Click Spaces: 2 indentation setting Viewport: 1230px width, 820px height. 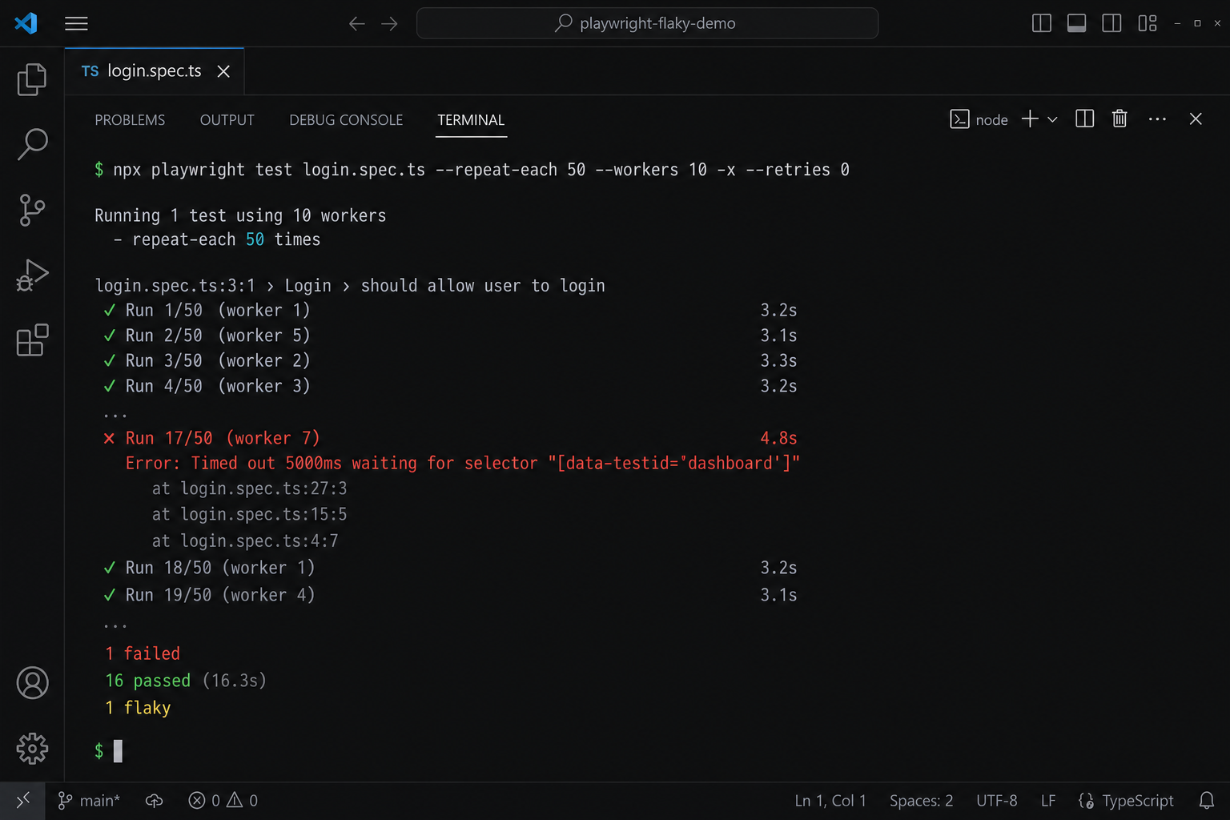pyautogui.click(x=921, y=801)
